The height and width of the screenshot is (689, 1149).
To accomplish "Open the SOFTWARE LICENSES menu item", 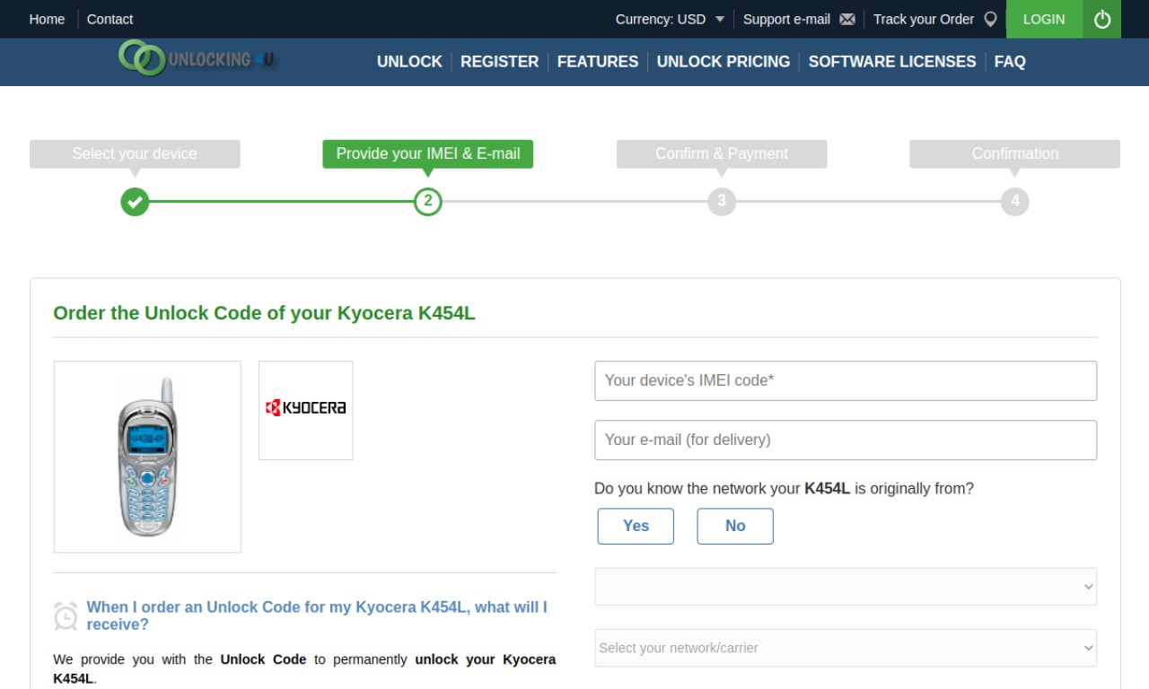I will coord(892,62).
